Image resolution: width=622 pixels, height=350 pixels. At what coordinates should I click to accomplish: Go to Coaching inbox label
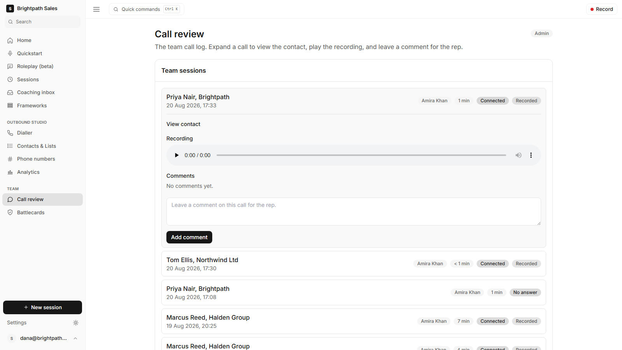click(x=36, y=93)
